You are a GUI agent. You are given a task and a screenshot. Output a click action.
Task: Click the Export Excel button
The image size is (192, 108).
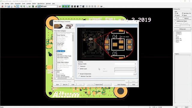pos(99,85)
